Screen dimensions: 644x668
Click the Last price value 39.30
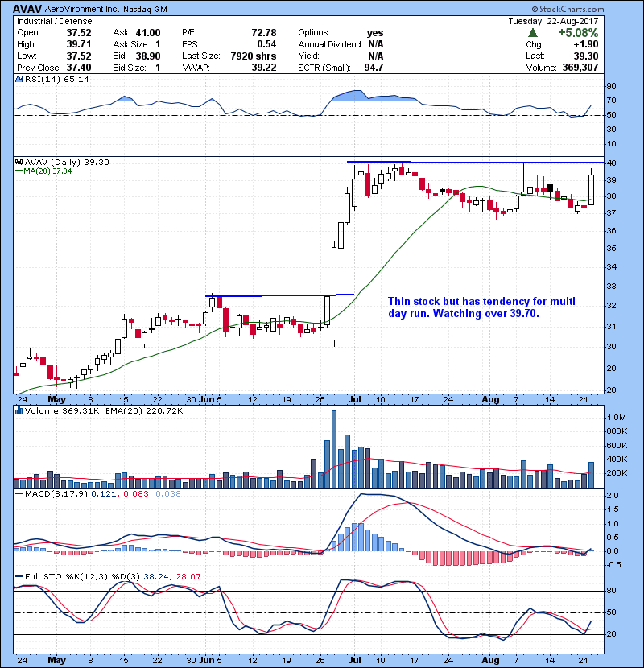(586, 56)
